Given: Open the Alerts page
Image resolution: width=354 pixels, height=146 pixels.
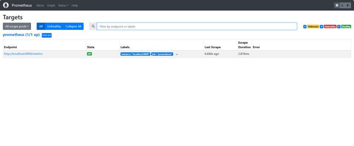Looking at the screenshot, I should coord(40,5).
